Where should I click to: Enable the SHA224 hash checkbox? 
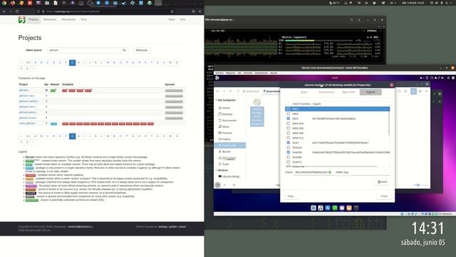click(x=288, y=148)
